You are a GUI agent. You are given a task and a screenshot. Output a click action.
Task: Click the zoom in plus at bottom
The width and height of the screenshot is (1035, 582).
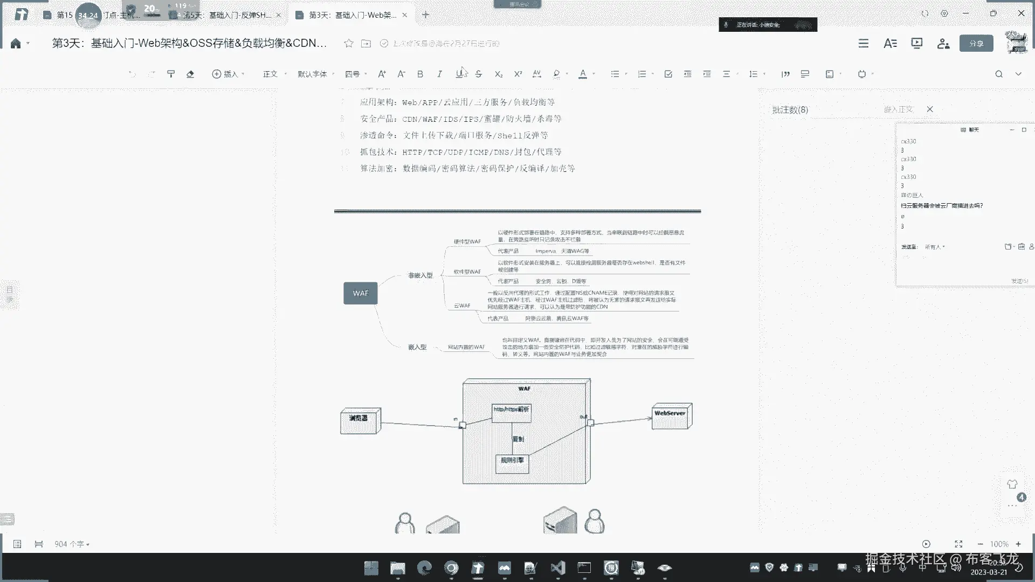[1018, 544]
